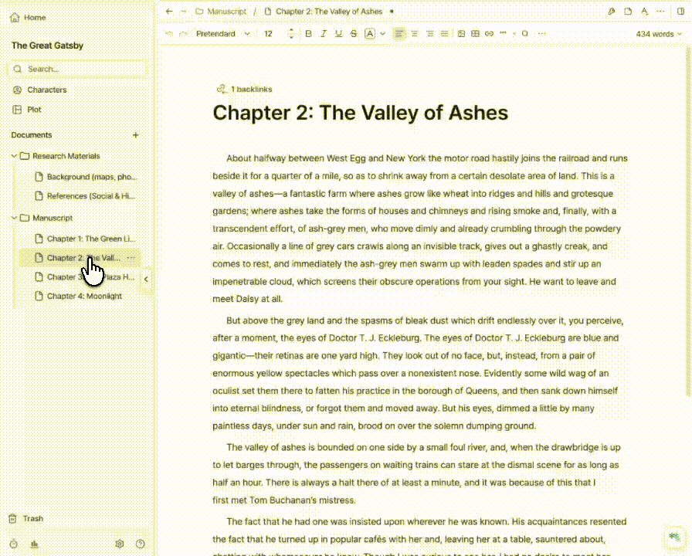Toggle the right side panel
Image resolution: width=692 pixels, height=556 pixels.
tap(680, 12)
